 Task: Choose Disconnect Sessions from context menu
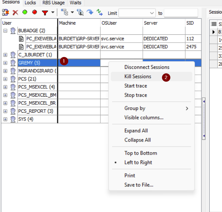coord(152,67)
